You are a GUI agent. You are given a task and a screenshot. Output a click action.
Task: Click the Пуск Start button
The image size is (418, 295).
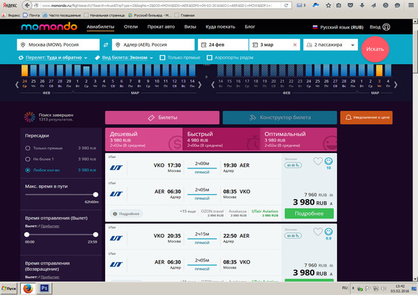pos(9,288)
